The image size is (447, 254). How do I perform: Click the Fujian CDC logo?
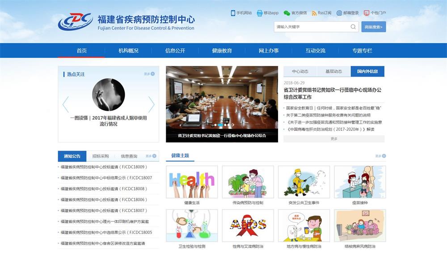tap(75, 22)
